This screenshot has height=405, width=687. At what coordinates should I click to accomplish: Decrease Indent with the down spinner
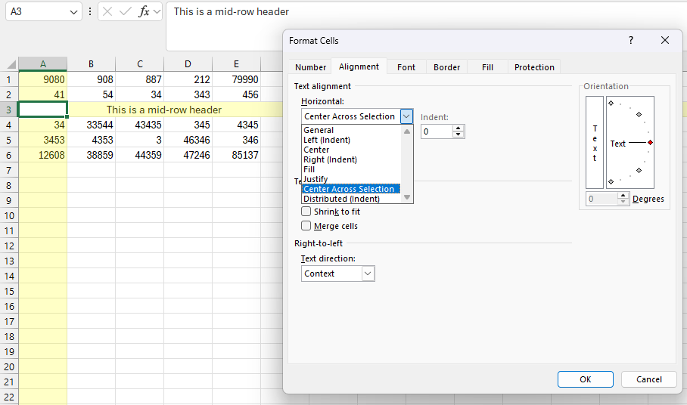pyautogui.click(x=459, y=134)
